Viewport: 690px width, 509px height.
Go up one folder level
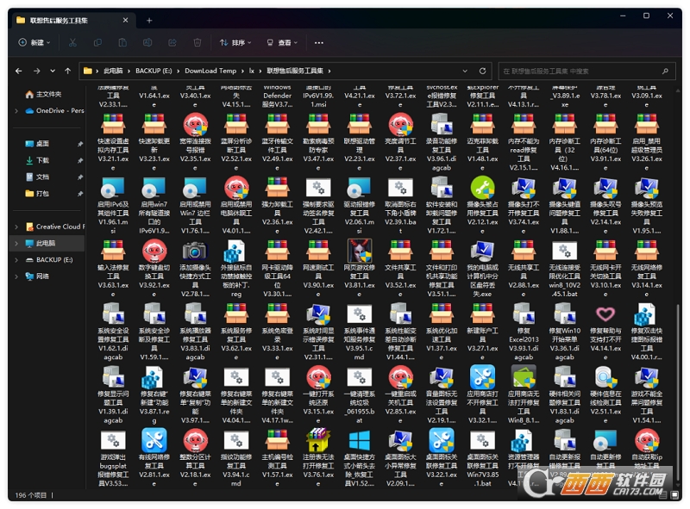click(x=68, y=71)
